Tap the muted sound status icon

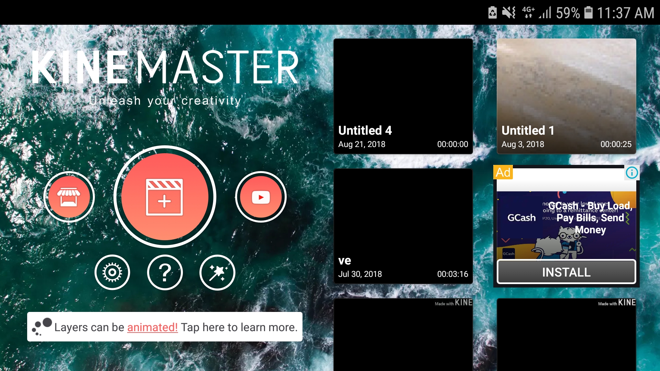click(x=509, y=13)
